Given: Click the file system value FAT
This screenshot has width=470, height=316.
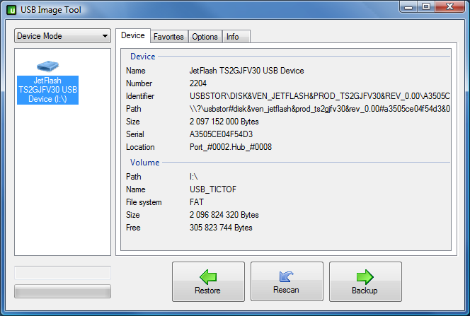Looking at the screenshot, I should coord(197,202).
